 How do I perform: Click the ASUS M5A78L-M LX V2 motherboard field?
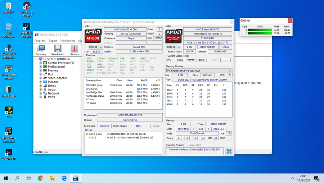coord(130,115)
